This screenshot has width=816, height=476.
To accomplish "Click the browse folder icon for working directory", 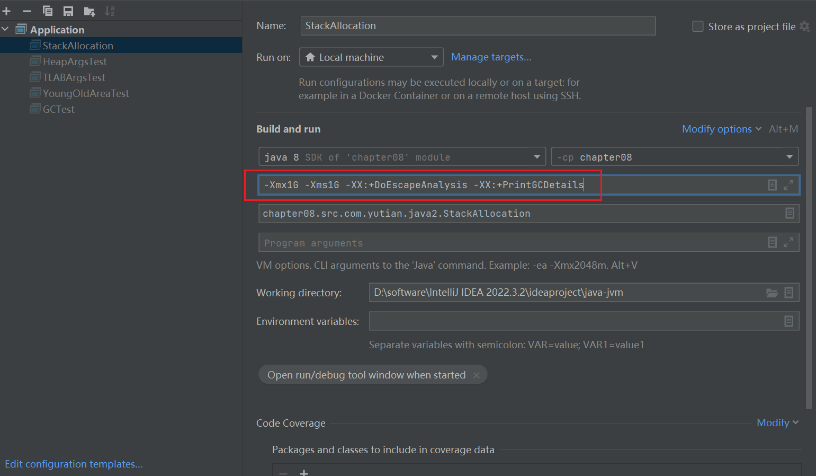I will coord(772,293).
